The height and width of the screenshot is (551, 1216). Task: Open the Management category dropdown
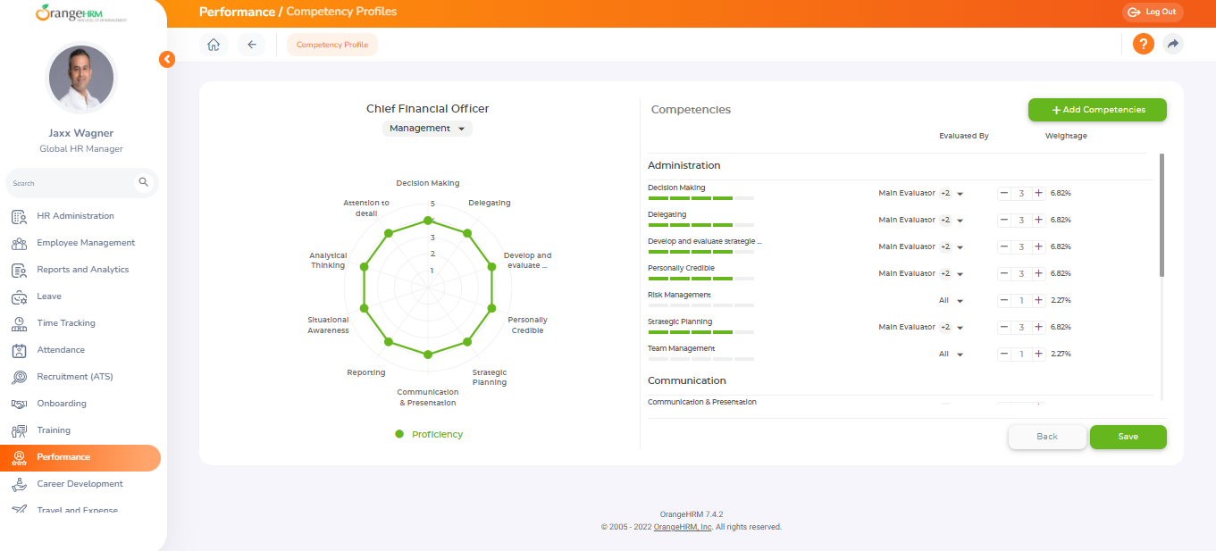[427, 128]
